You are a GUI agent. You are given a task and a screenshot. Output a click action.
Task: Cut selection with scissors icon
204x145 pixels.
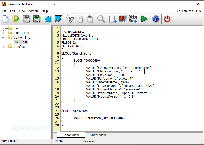coord(70,19)
